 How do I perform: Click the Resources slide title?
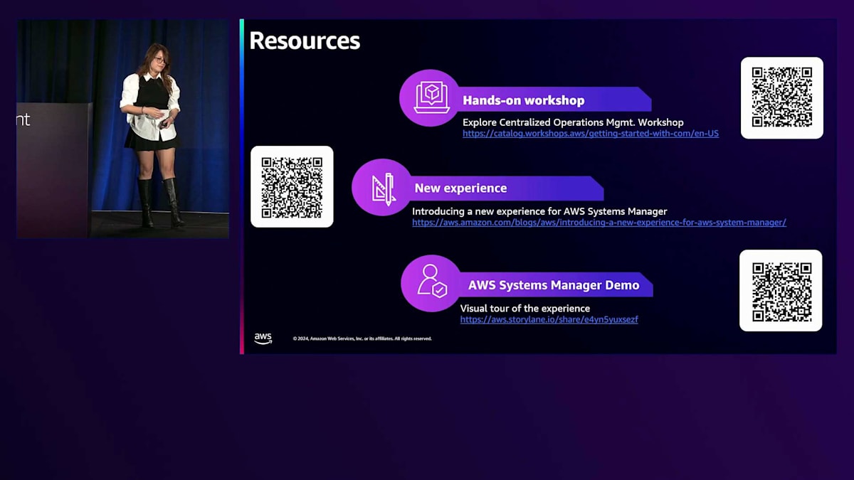coord(305,41)
